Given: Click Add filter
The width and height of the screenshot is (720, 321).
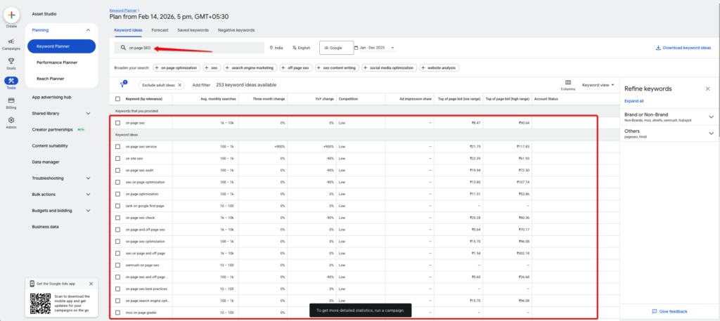Looking at the screenshot, I should (201, 85).
